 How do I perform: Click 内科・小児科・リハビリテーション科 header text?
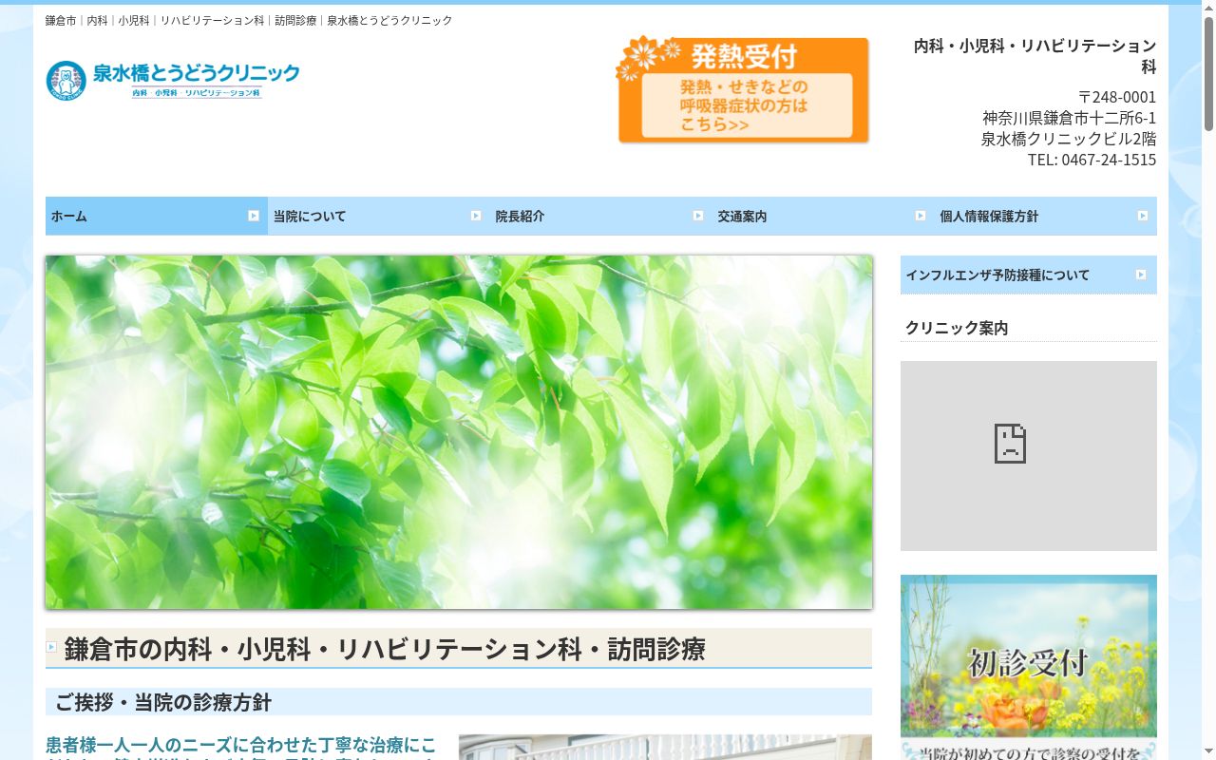(x=1035, y=56)
